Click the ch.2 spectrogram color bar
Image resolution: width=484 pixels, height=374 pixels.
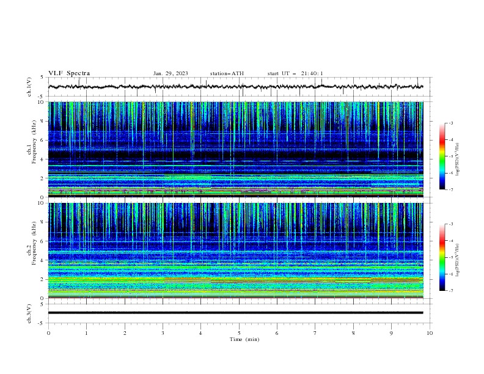[442, 257]
